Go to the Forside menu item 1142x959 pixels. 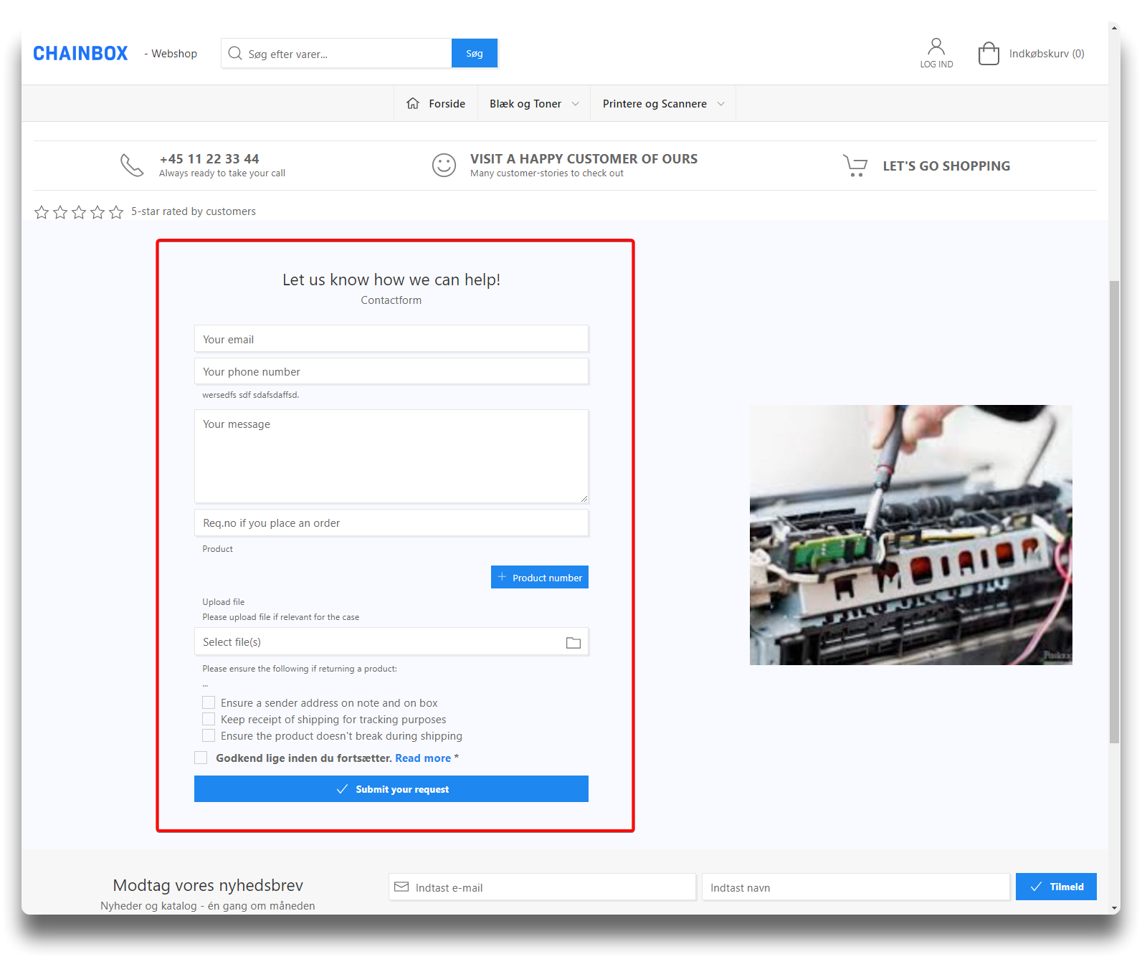click(x=447, y=104)
